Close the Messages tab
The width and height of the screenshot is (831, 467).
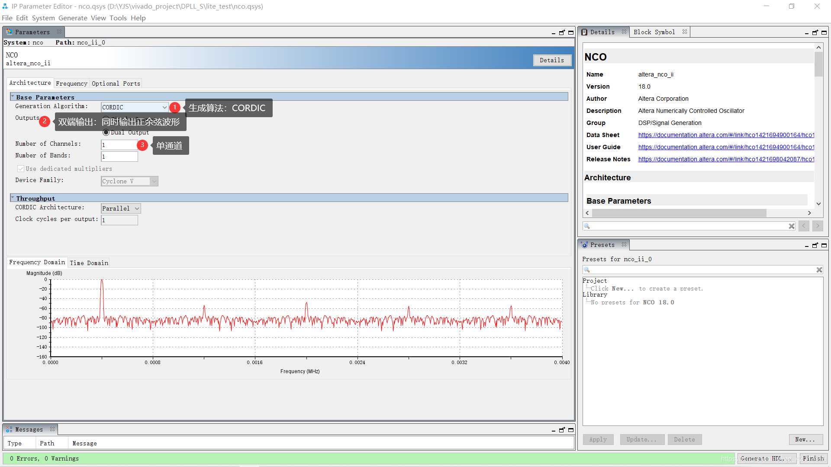tap(52, 429)
